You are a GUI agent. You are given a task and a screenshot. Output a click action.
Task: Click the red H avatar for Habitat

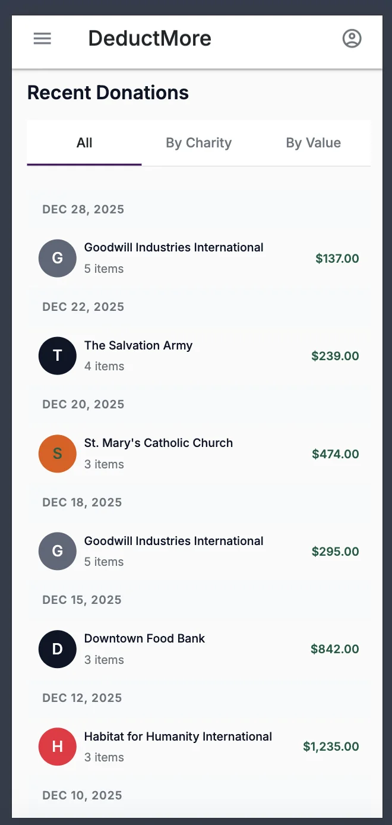coord(58,747)
